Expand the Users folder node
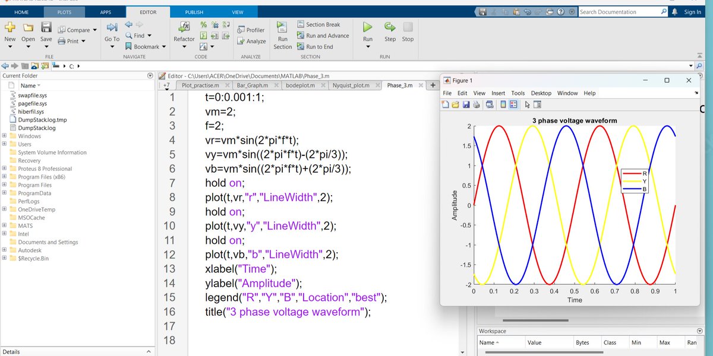713x356 pixels. [5, 144]
